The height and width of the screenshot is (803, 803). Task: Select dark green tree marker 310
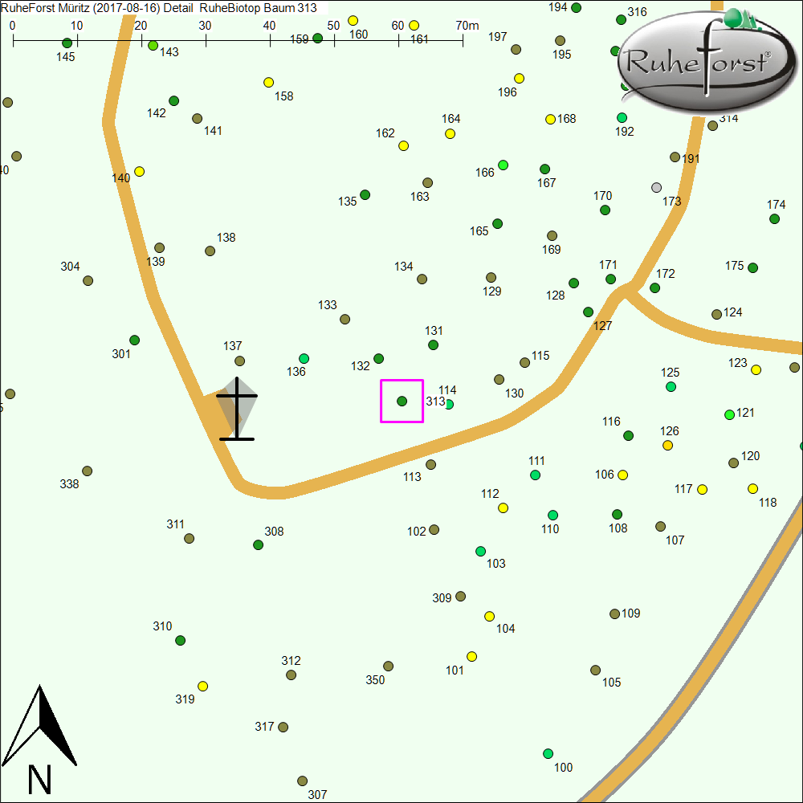coord(181,640)
